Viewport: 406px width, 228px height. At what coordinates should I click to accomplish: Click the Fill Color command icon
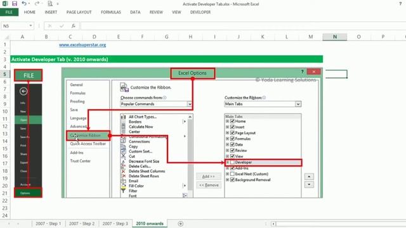tap(123, 186)
